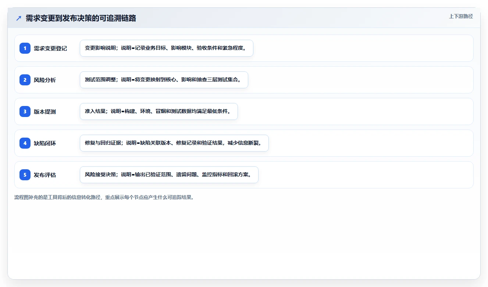Select step number 4 badge
This screenshot has width=488, height=287.
click(25, 143)
